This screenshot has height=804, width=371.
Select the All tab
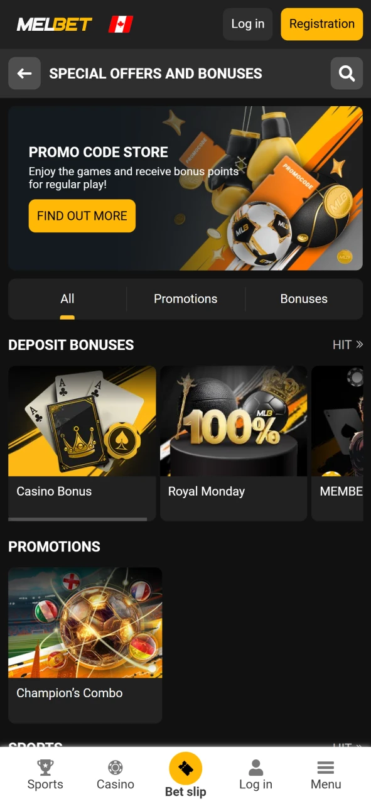[x=67, y=299]
